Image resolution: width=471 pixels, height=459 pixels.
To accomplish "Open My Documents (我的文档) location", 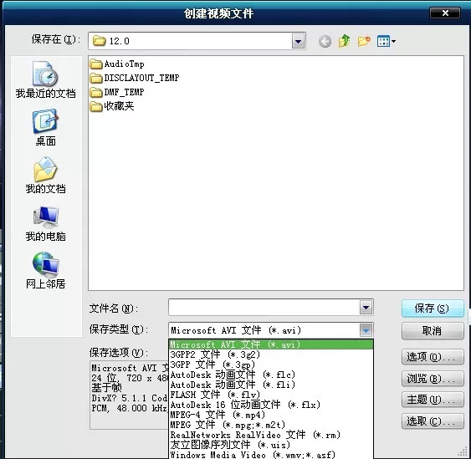I will tap(46, 176).
